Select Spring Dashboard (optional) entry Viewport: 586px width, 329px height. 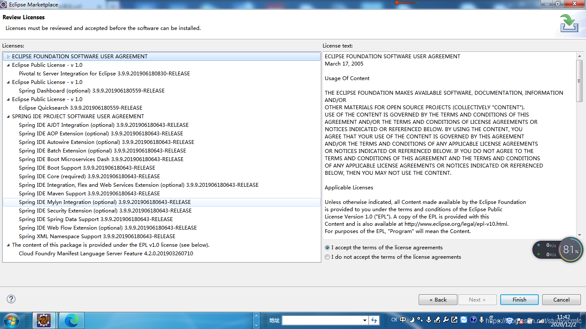coord(92,91)
